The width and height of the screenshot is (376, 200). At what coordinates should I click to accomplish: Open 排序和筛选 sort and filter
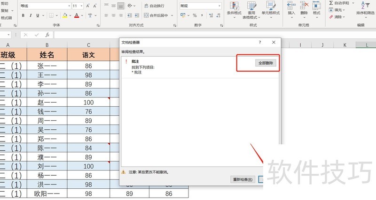pyautogui.click(x=365, y=10)
